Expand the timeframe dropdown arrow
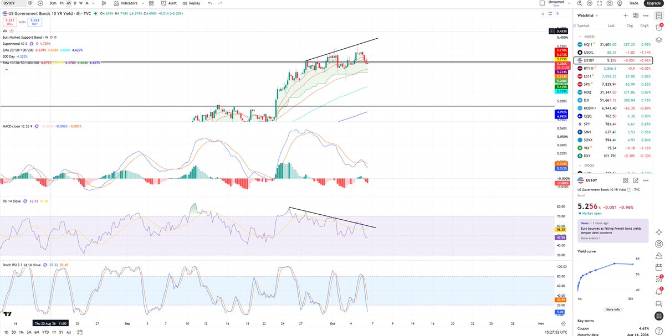This screenshot has width=665, height=336. point(93,3)
